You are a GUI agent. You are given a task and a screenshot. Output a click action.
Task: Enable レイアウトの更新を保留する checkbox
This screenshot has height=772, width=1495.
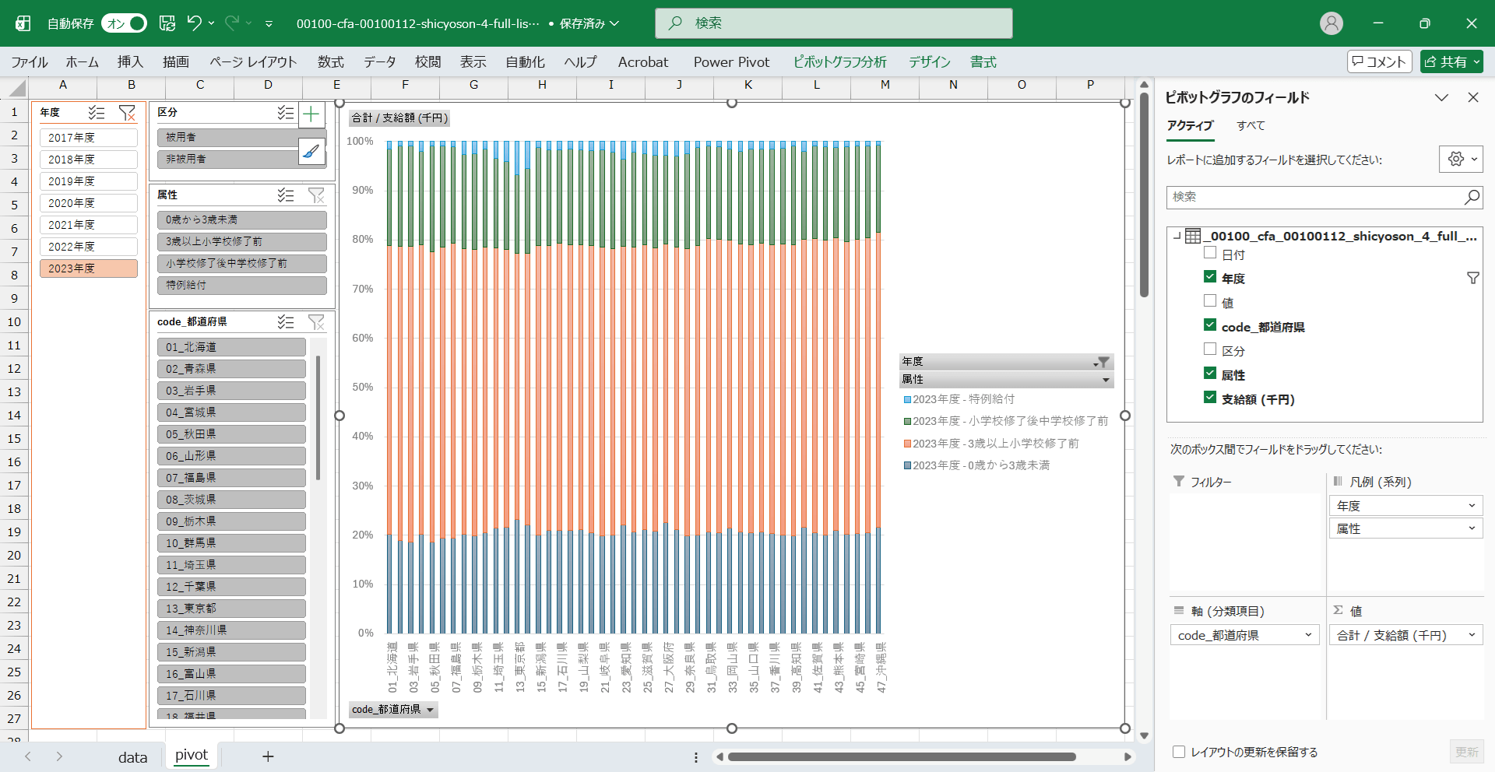click(1179, 752)
